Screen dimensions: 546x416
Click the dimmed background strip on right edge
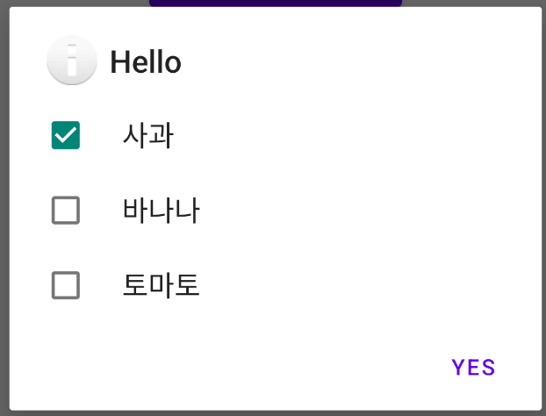pyautogui.click(x=544, y=208)
